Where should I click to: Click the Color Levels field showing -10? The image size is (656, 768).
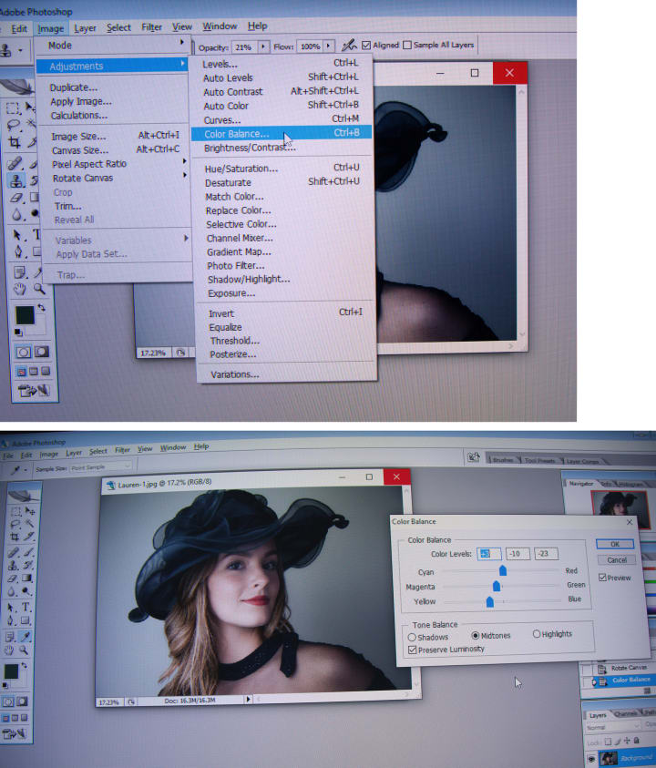tap(518, 554)
